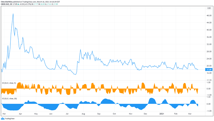Click the TradingView text beside the logo
Viewport: 214px width, 121px height.
coord(9,119)
